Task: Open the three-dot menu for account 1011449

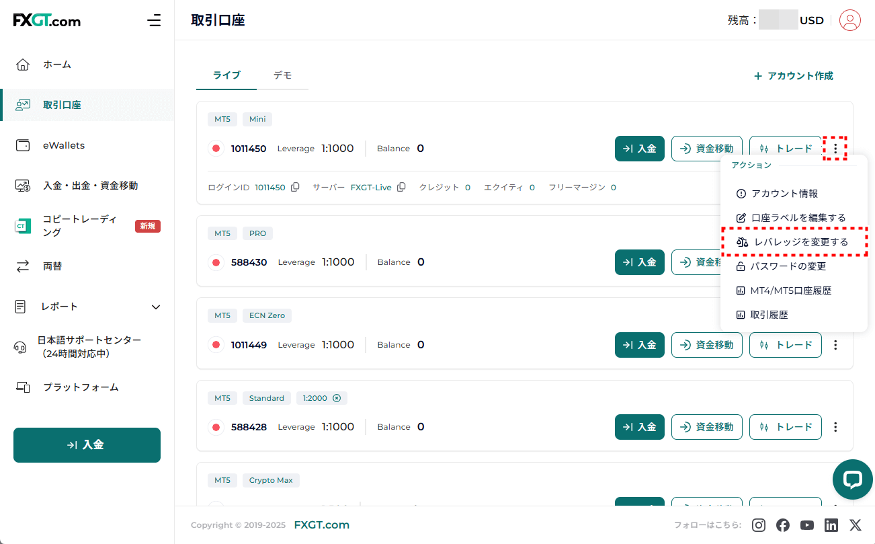Action: click(835, 345)
